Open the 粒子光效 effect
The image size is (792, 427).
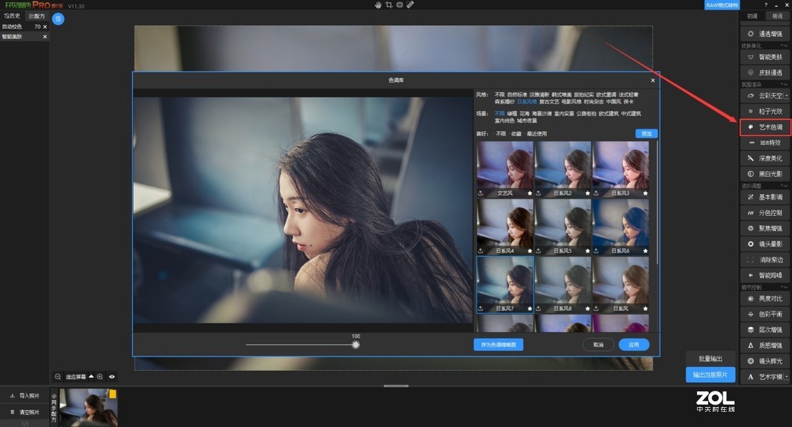[x=765, y=111]
